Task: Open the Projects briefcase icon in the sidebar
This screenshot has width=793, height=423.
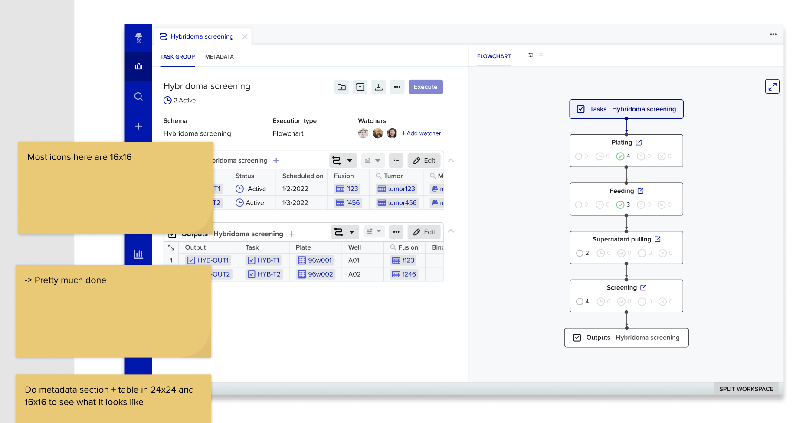Action: (x=138, y=66)
